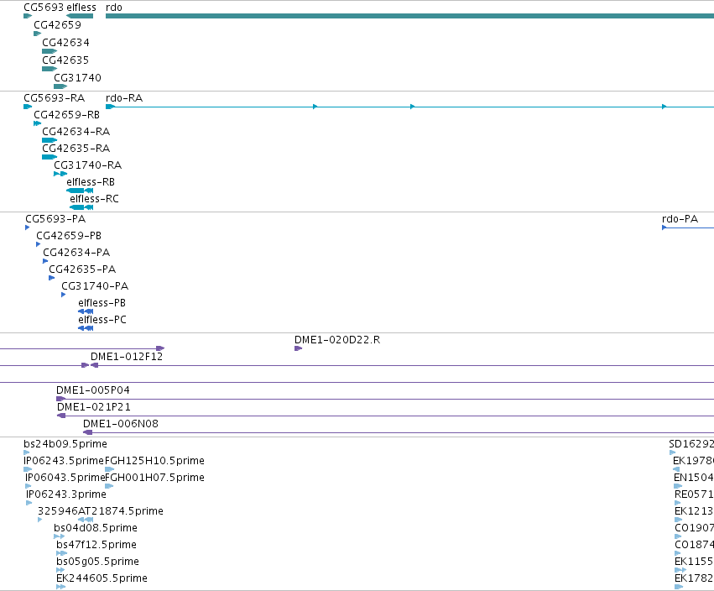The height and width of the screenshot is (591, 714).
Task: Select protein feature rdo-PA
Action: 680,219
